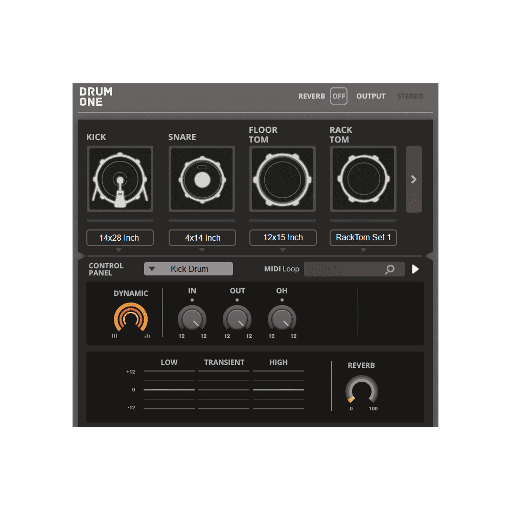Select the Floor Tom drum icon
Image resolution: width=511 pixels, height=511 pixels.
coord(282,179)
